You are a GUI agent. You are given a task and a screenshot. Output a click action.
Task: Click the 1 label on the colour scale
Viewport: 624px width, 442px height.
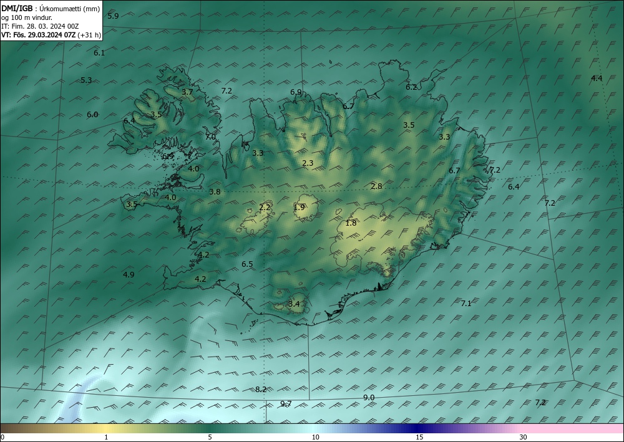106,437
